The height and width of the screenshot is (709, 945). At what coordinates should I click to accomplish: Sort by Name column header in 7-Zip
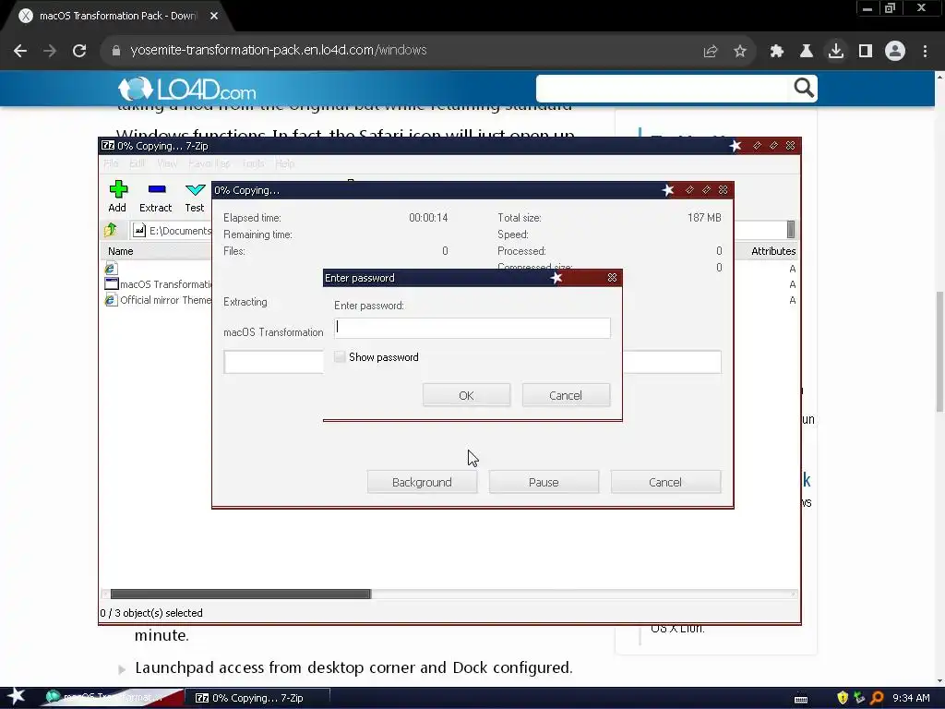click(121, 251)
